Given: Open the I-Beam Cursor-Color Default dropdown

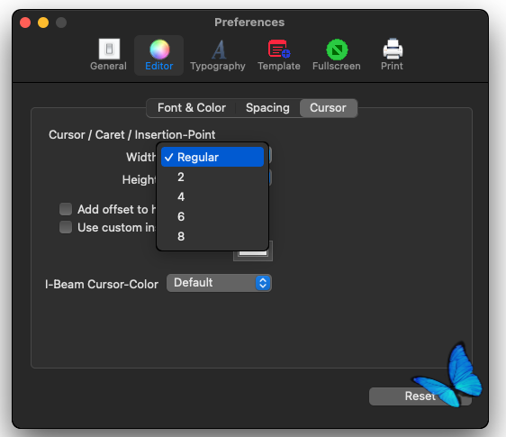Looking at the screenshot, I should pyautogui.click(x=219, y=283).
